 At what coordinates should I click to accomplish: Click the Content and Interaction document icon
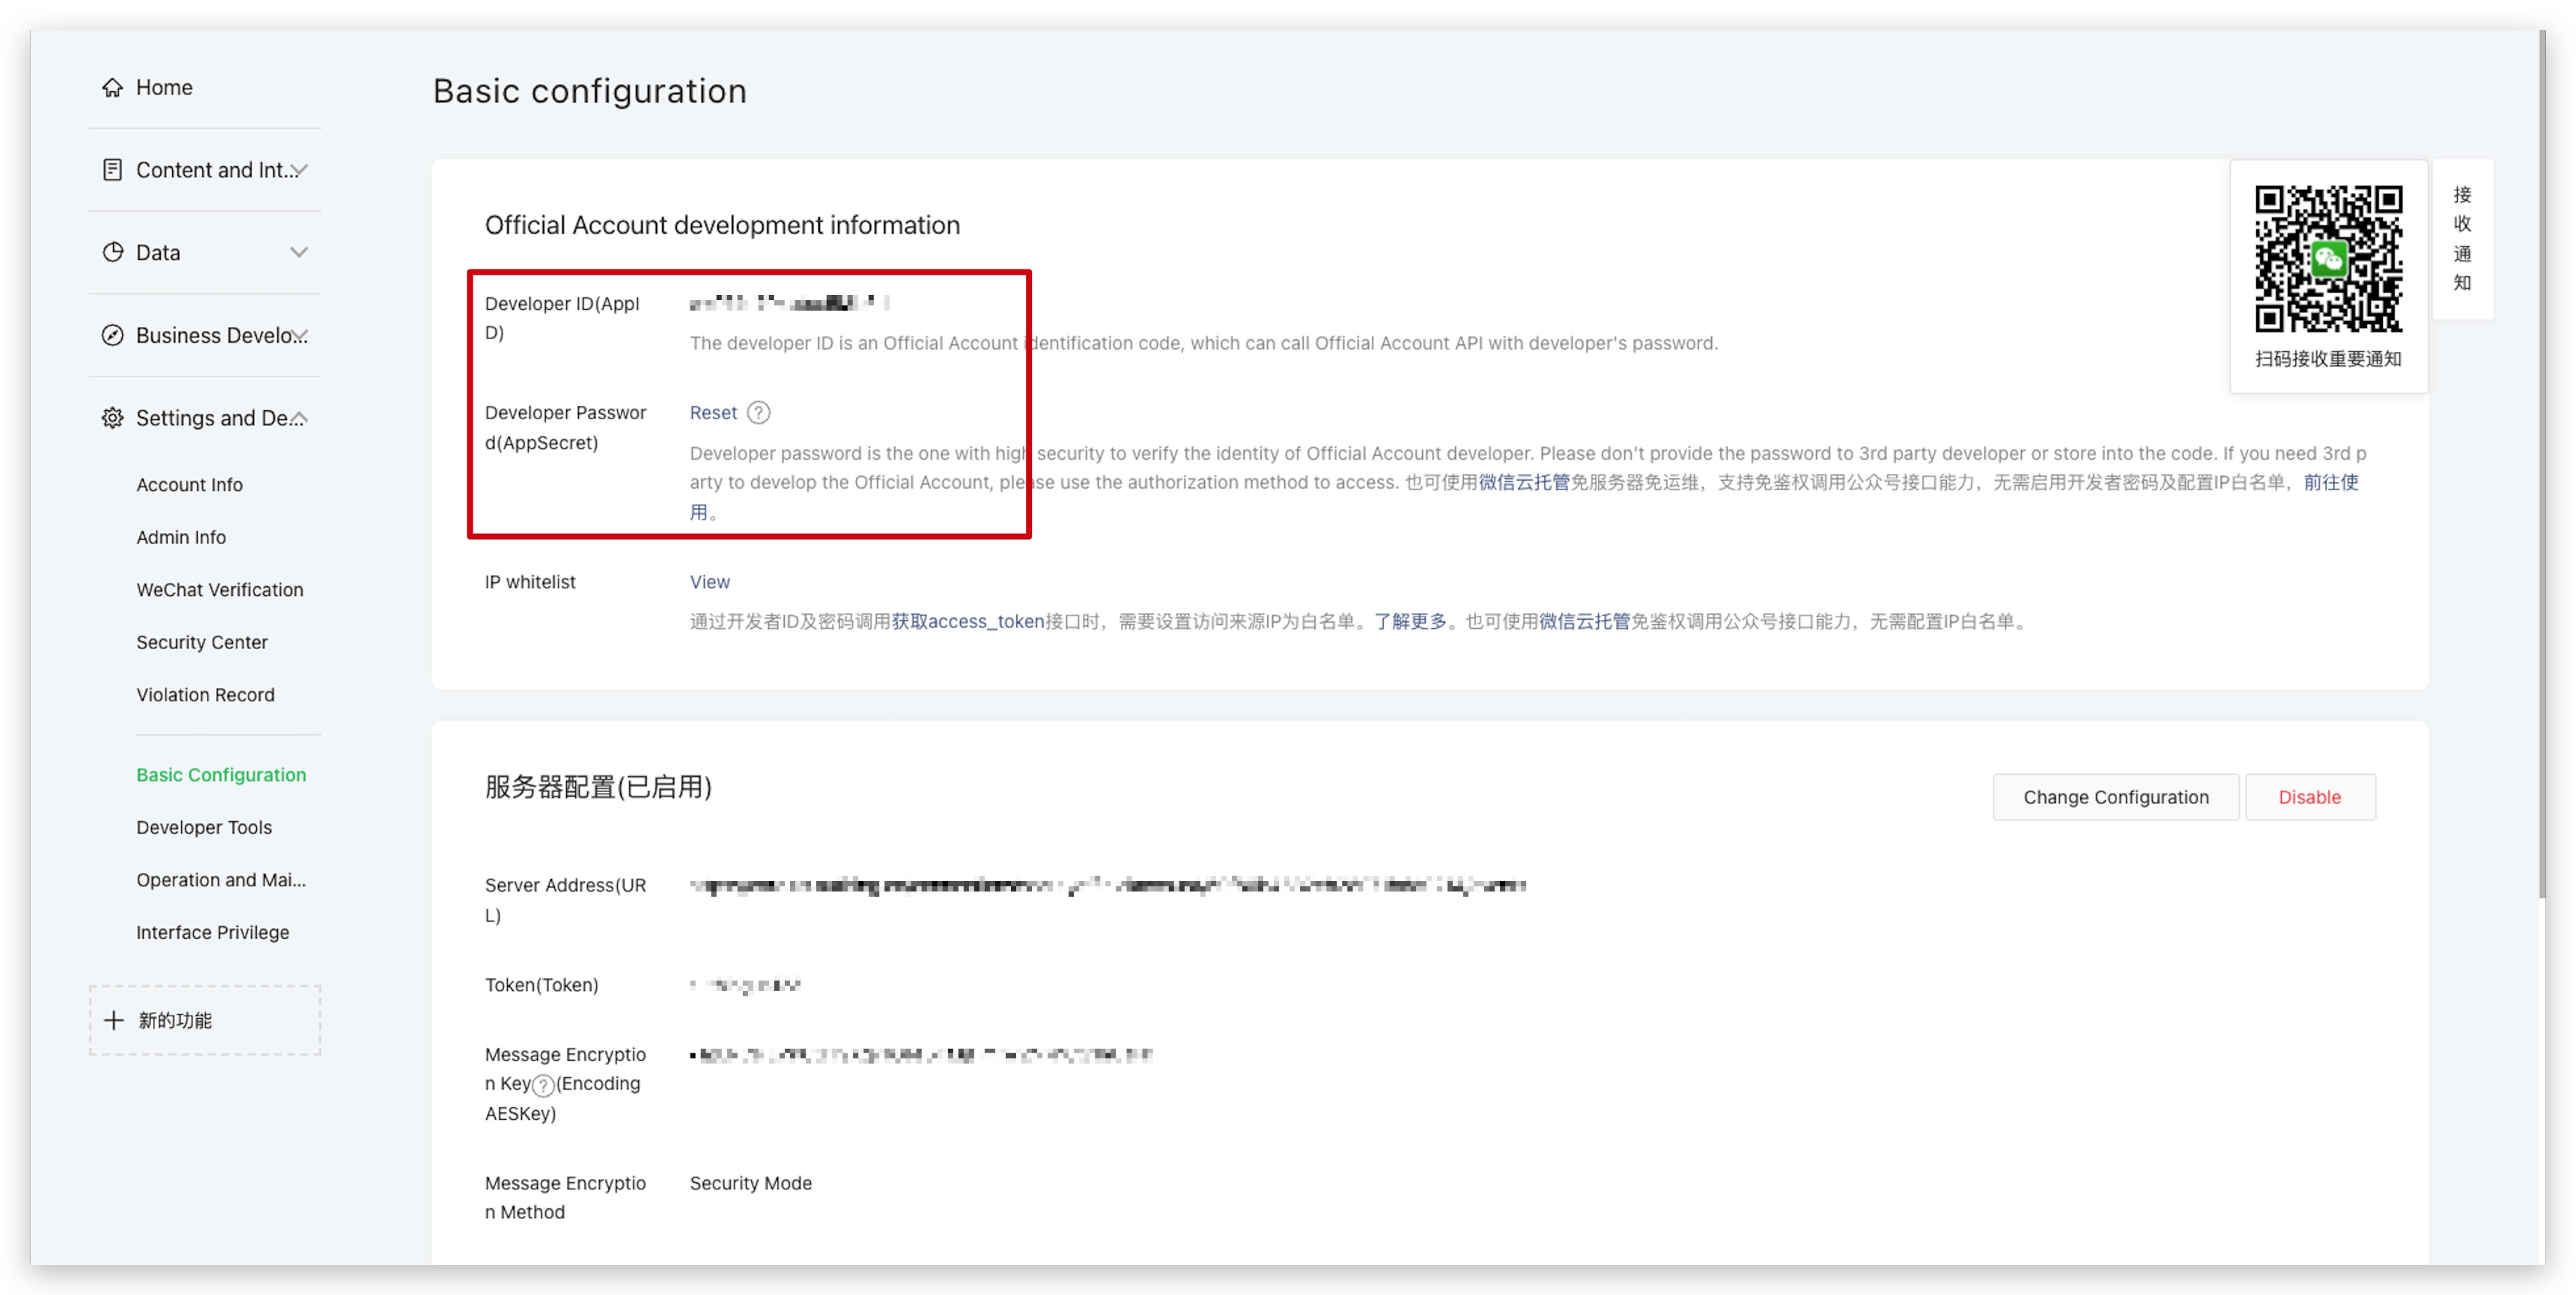coord(112,170)
